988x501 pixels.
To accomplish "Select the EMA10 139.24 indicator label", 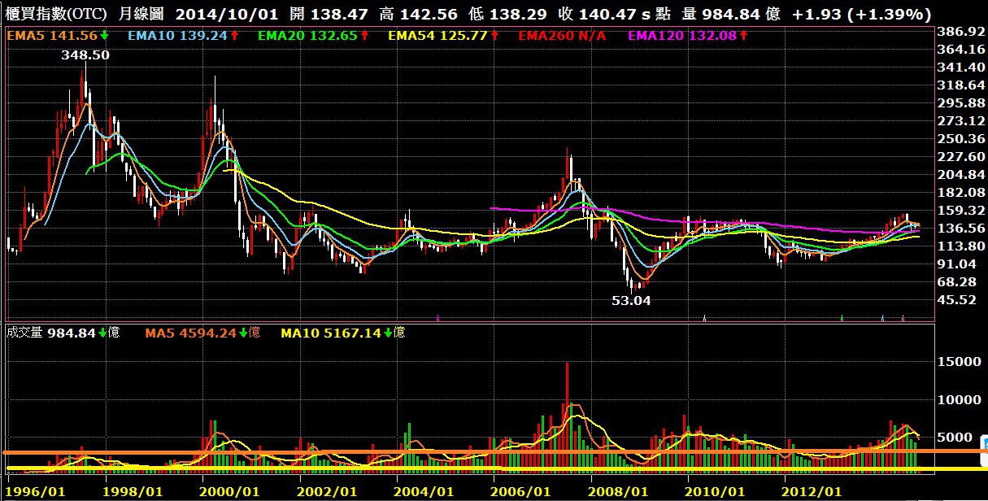I will [x=181, y=36].
